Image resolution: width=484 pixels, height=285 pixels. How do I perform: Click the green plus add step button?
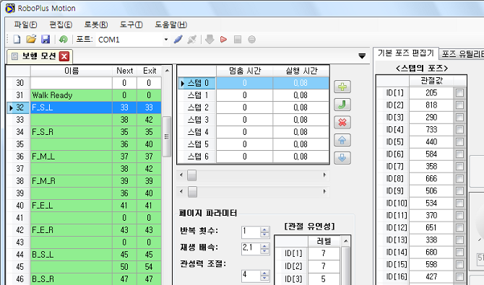pos(342,87)
